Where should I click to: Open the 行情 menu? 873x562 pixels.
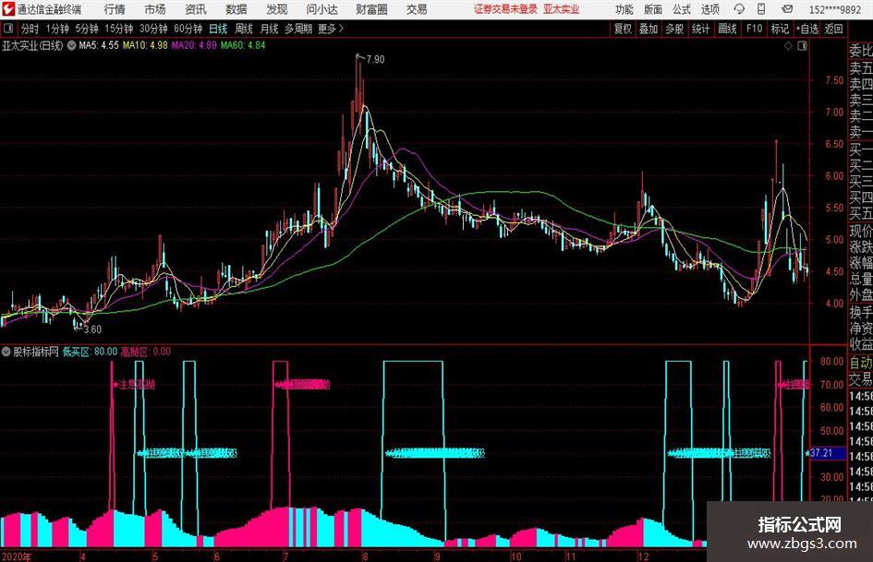115,9
